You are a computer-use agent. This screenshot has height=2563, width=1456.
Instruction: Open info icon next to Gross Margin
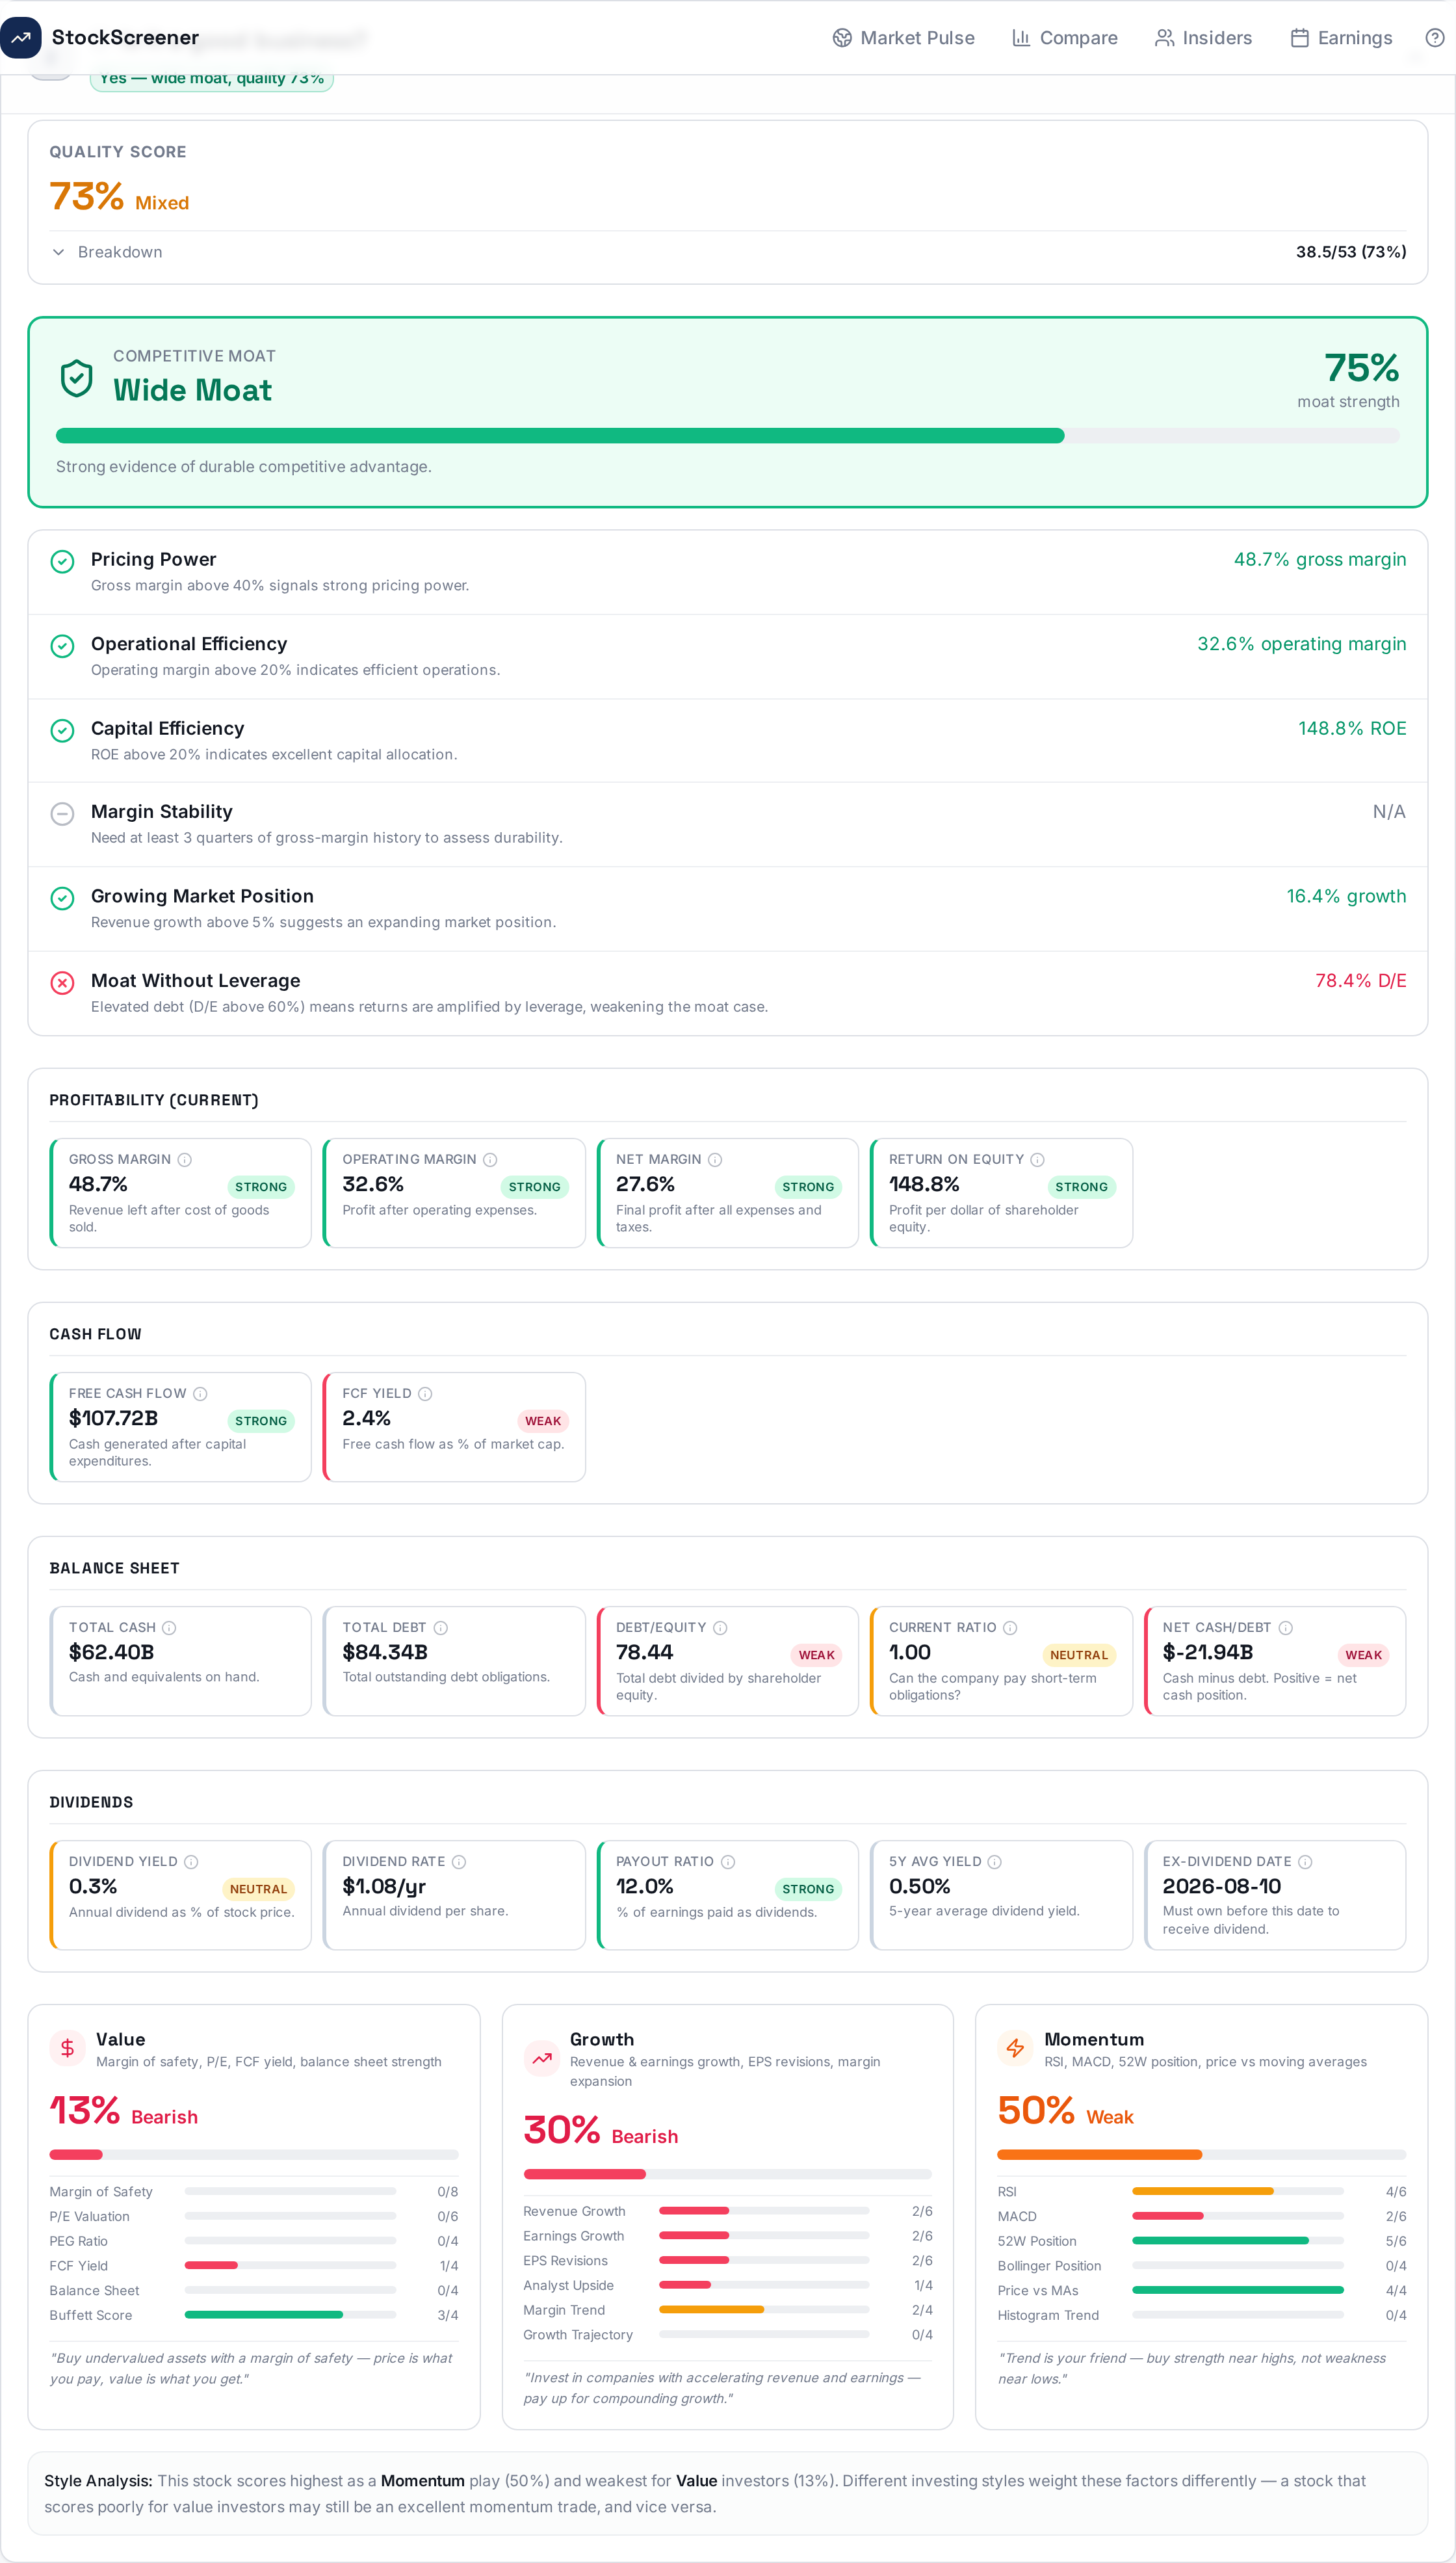click(x=185, y=1160)
